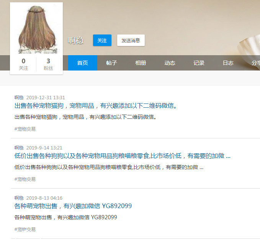Click #宠物交易 tag under the 2019-9-14 post
Screen dimensions: 260x243
pos(25,179)
